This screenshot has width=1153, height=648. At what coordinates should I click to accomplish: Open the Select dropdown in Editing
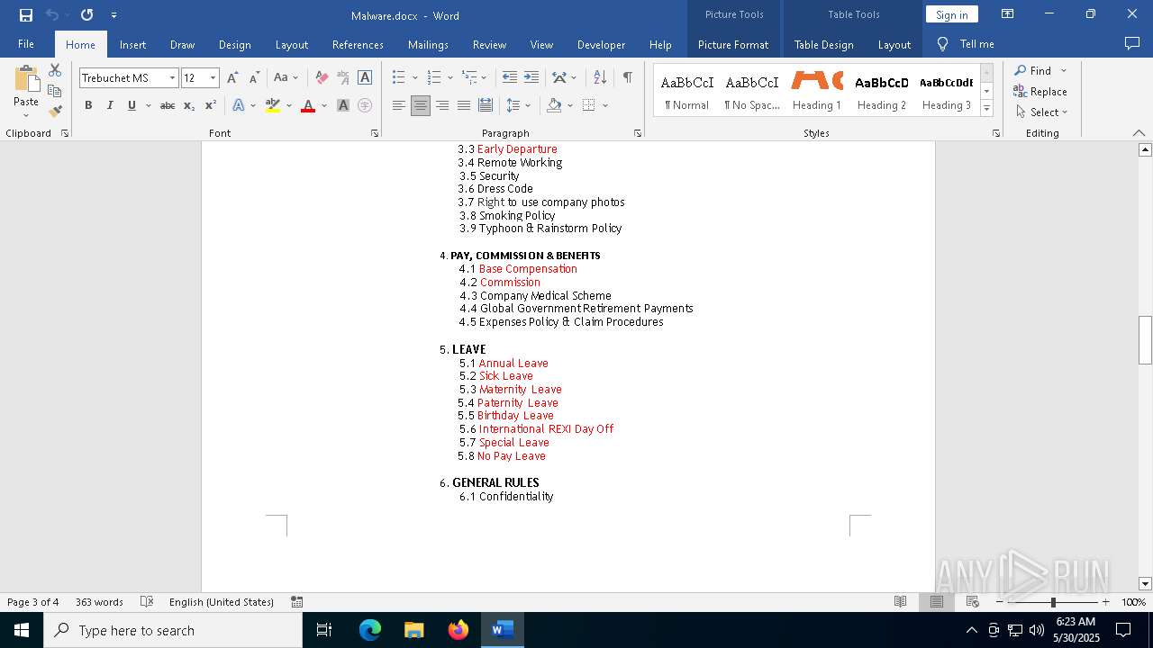1041,112
